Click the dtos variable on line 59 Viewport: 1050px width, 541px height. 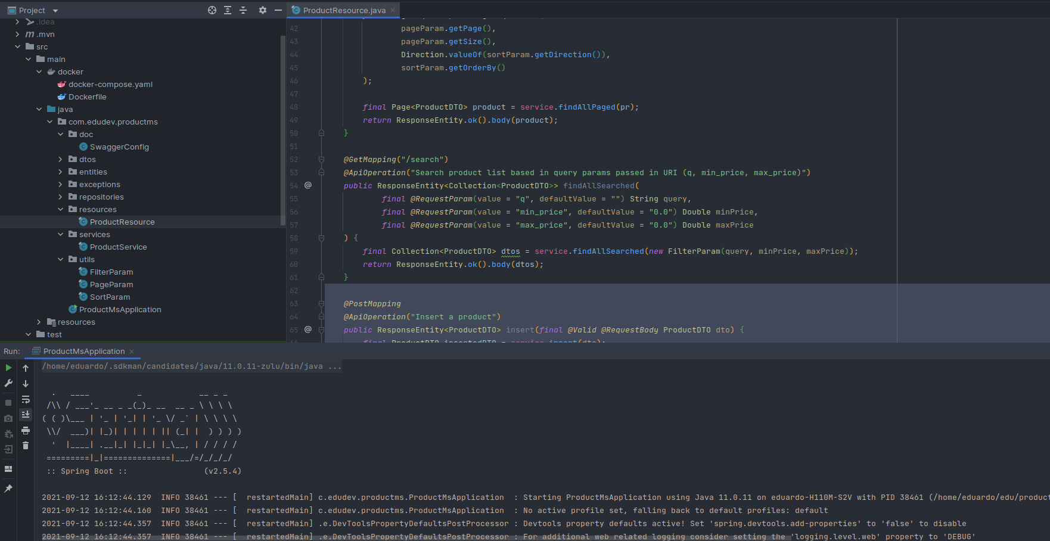tap(510, 251)
